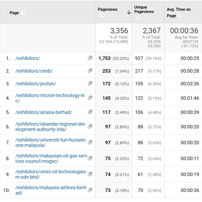Open /exhibitors/ page in new window icon
Image resolution: width=202 pixels, height=202 pixels.
click(90, 58)
